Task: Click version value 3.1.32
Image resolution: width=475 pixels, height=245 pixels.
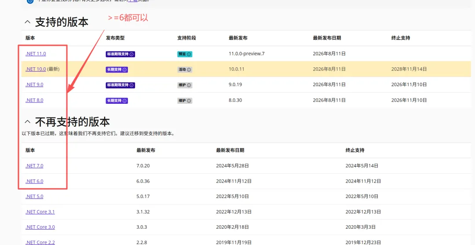Action: point(143,212)
